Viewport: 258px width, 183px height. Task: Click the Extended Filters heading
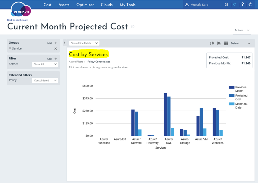coord(20,75)
